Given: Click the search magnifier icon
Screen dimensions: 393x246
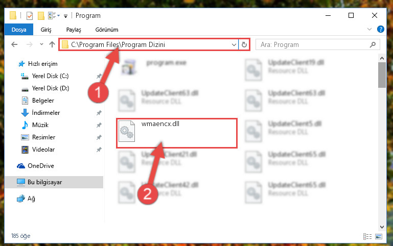Looking at the screenshot, I should [x=373, y=44].
